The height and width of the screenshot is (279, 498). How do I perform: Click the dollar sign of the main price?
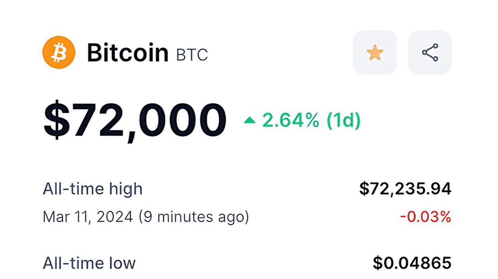pos(55,120)
